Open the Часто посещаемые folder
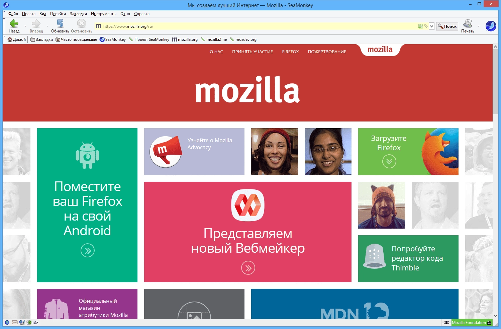The height and width of the screenshot is (329, 501). pos(76,39)
